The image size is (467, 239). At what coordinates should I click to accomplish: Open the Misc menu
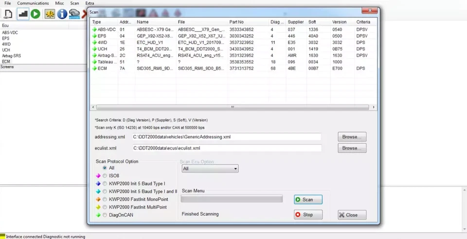tap(59, 3)
